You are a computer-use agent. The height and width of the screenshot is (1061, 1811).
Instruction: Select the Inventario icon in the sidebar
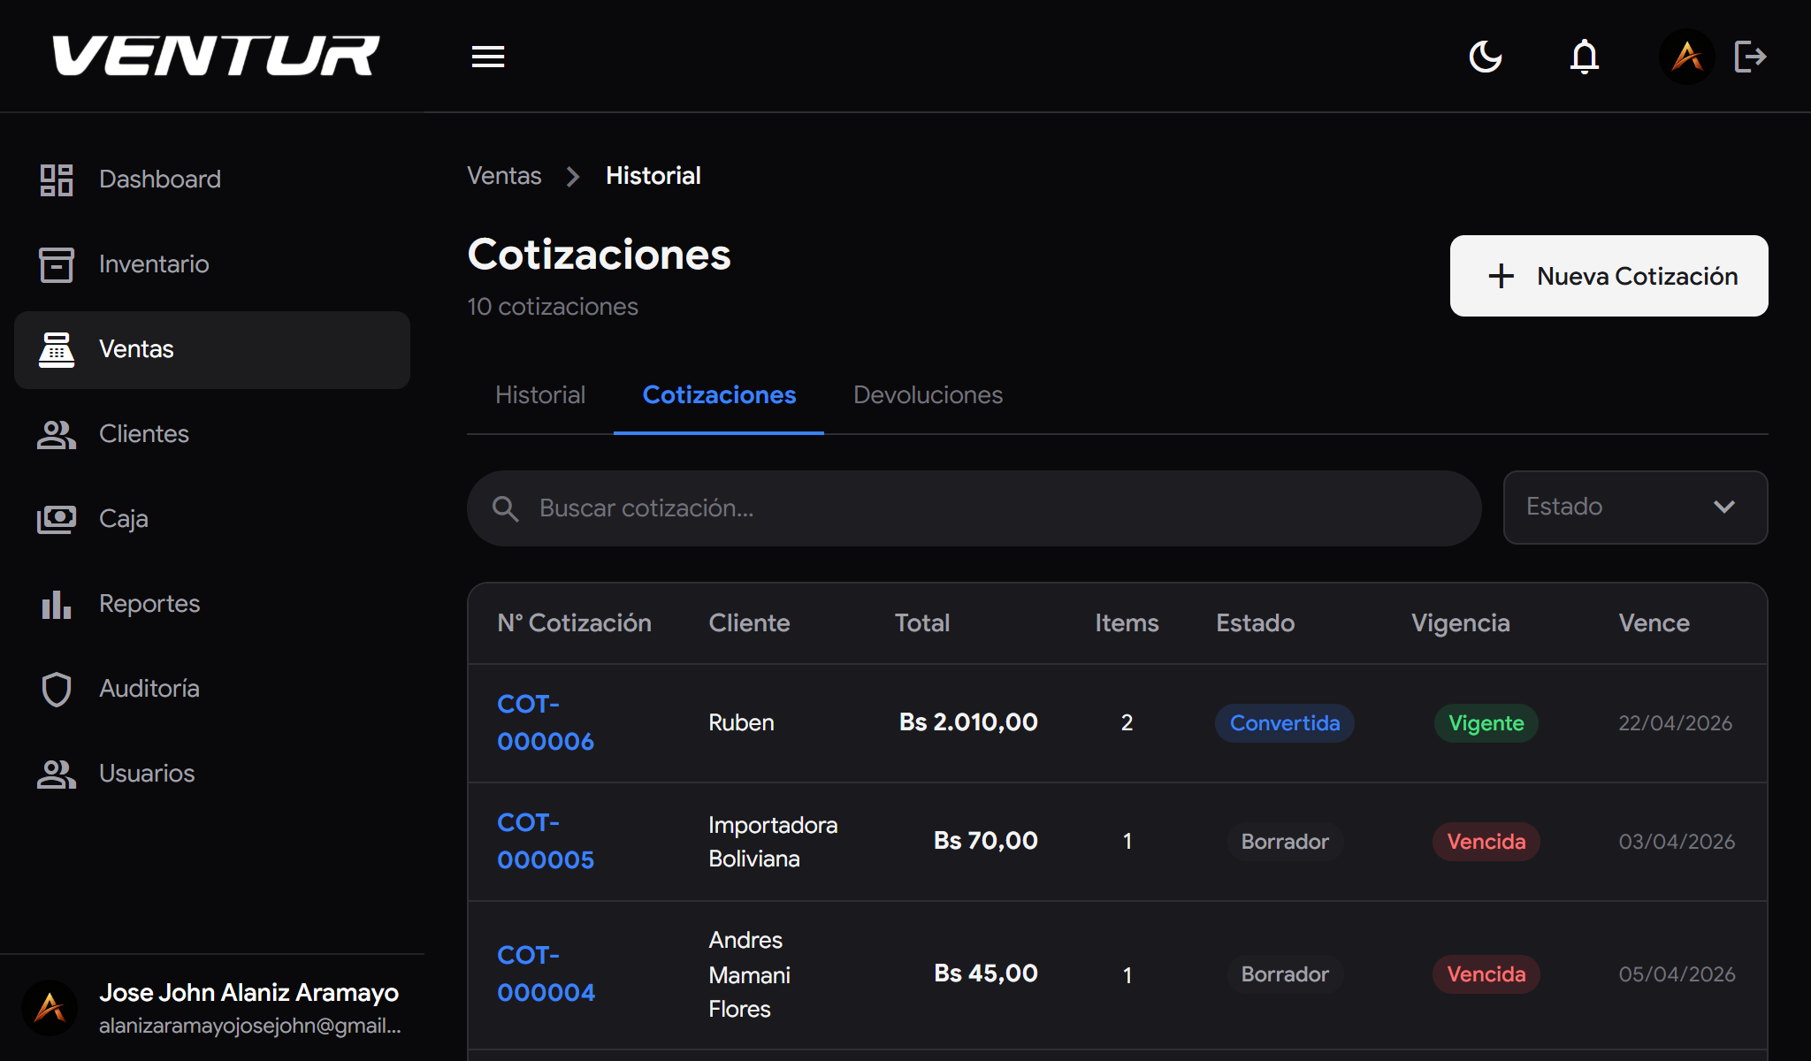coord(56,263)
